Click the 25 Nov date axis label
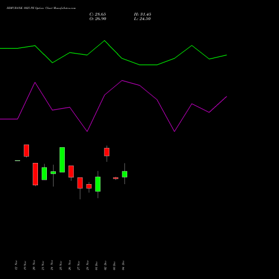Screen dimensions: 279x279 click(x=61, y=265)
